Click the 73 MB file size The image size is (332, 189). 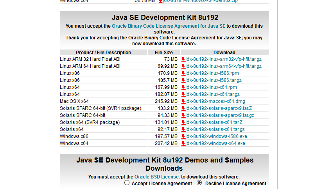pos(170,59)
